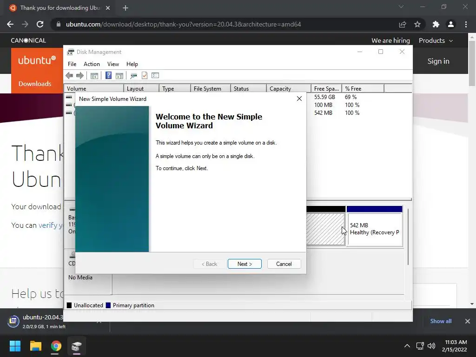476x357 pixels.
Task: Click Chrome forward navigation arrow
Action: pyautogui.click(x=25, y=24)
